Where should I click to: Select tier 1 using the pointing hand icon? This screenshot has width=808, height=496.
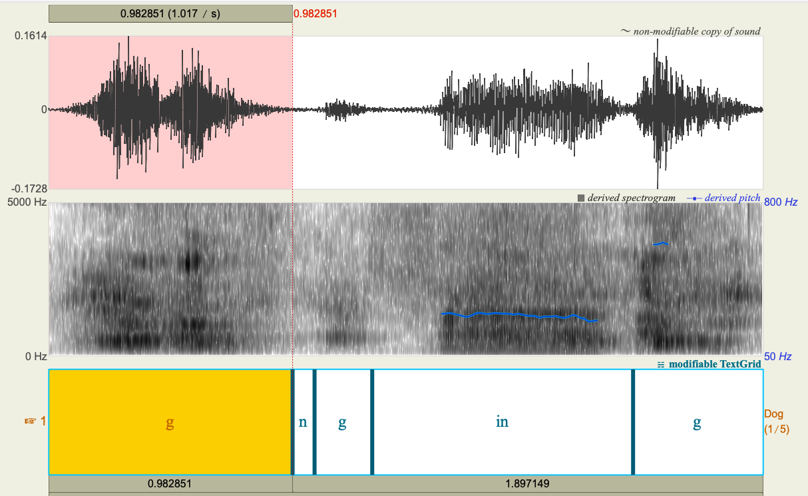coord(30,421)
